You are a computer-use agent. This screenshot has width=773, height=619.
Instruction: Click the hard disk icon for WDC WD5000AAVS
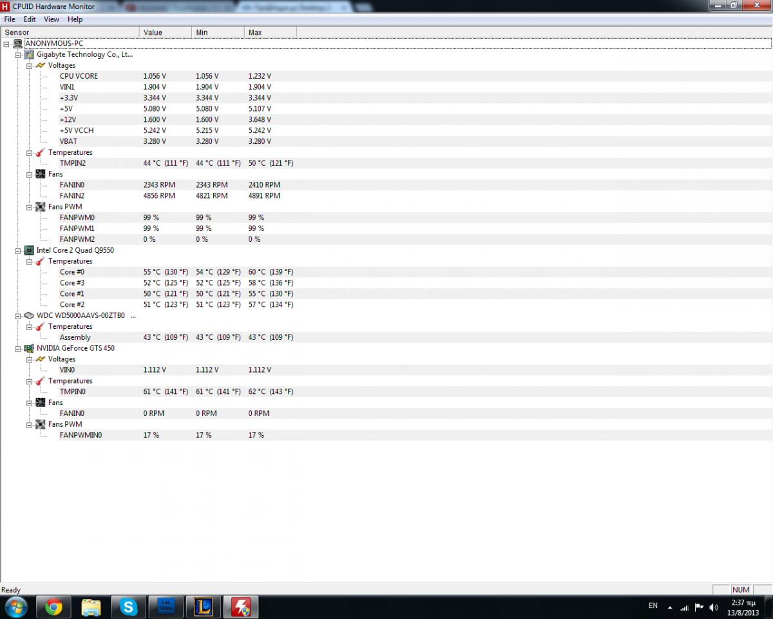click(29, 315)
